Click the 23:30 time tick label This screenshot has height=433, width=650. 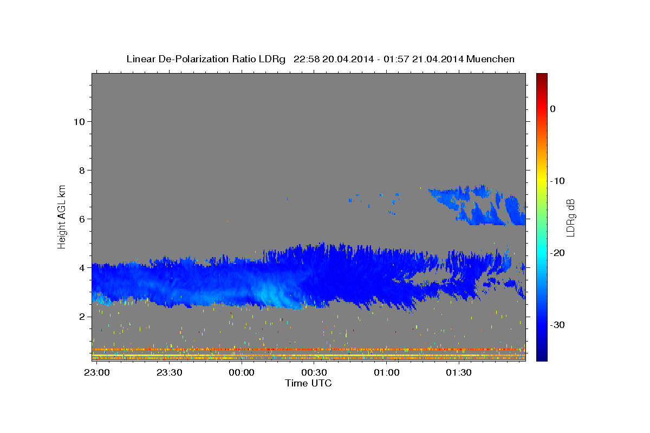[169, 373]
